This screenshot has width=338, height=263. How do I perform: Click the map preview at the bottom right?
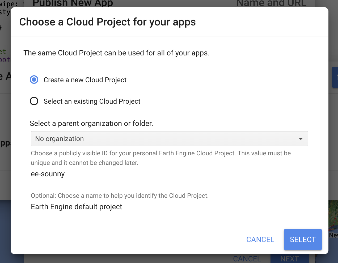[333, 217]
